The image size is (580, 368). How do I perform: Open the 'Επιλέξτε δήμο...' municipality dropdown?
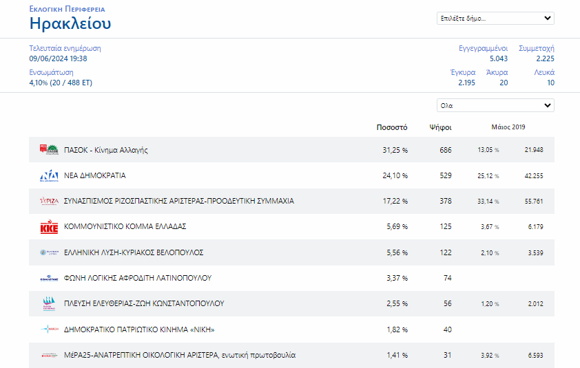coord(495,18)
